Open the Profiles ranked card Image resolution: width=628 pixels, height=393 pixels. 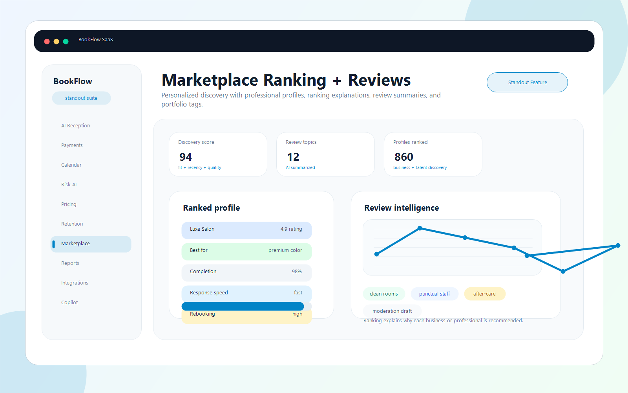pos(433,154)
